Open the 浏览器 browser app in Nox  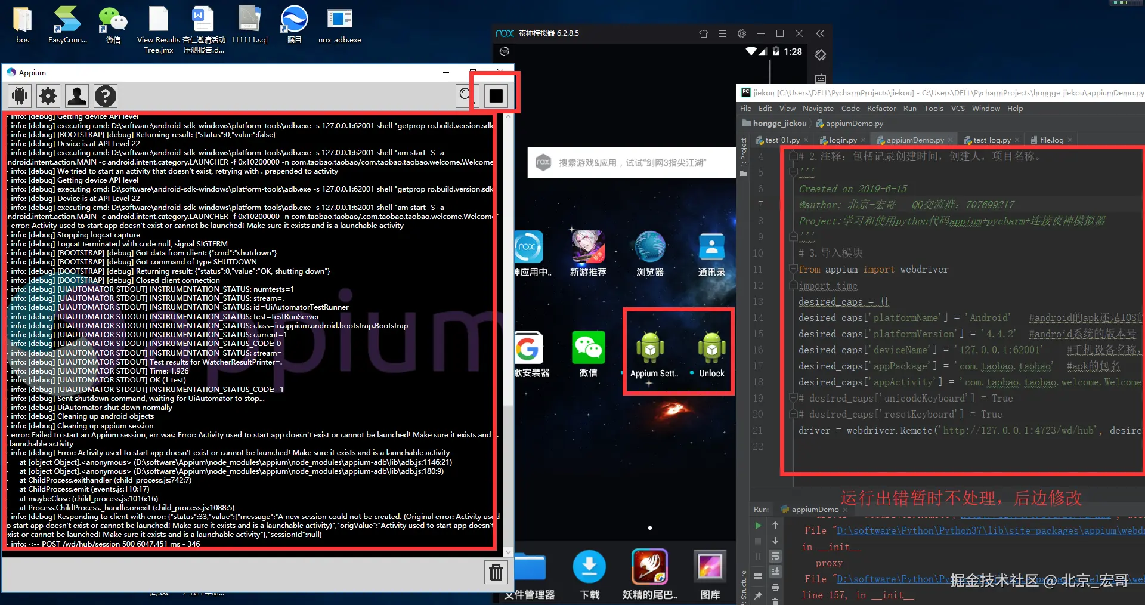tap(650, 254)
